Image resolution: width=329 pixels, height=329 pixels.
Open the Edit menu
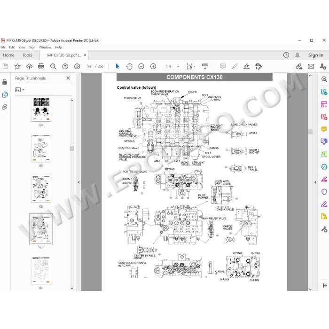click(x=12, y=47)
